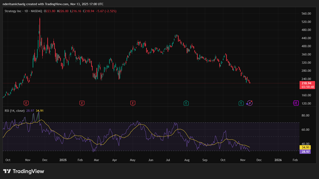The height and width of the screenshot is (179, 319).
Task: Open the RSI (14, close) indicator label
Action: (x=14, y=110)
